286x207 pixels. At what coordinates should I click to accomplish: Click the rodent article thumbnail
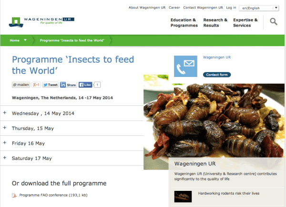point(183,197)
